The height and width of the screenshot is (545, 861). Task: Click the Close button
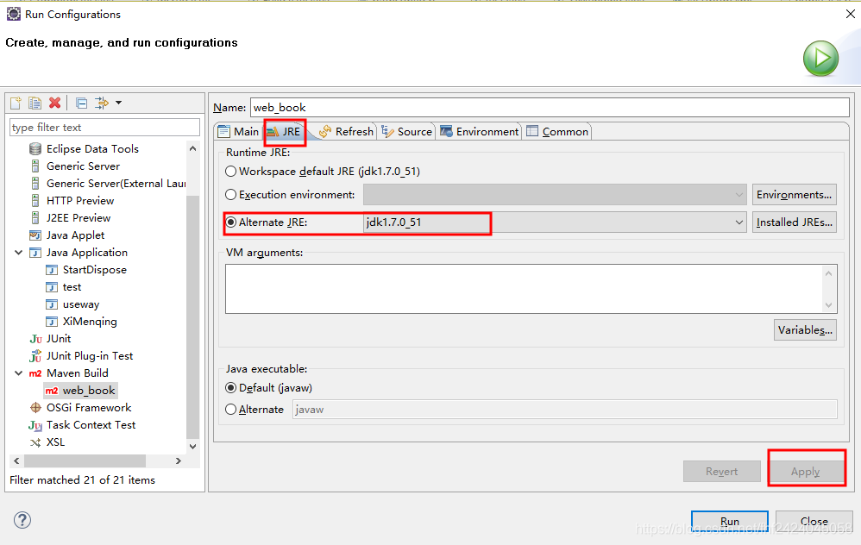coord(814,521)
